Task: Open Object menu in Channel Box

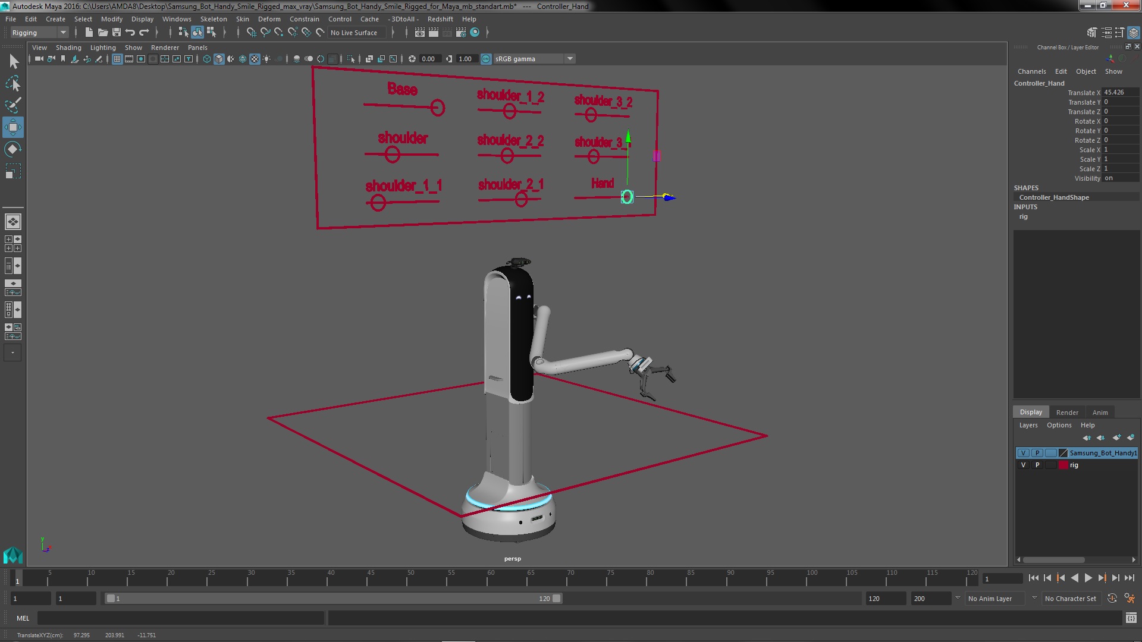Action: (1085, 71)
